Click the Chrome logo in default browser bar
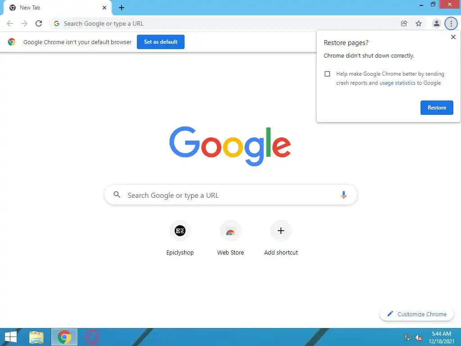Image resolution: width=461 pixels, height=346 pixels. [x=12, y=42]
